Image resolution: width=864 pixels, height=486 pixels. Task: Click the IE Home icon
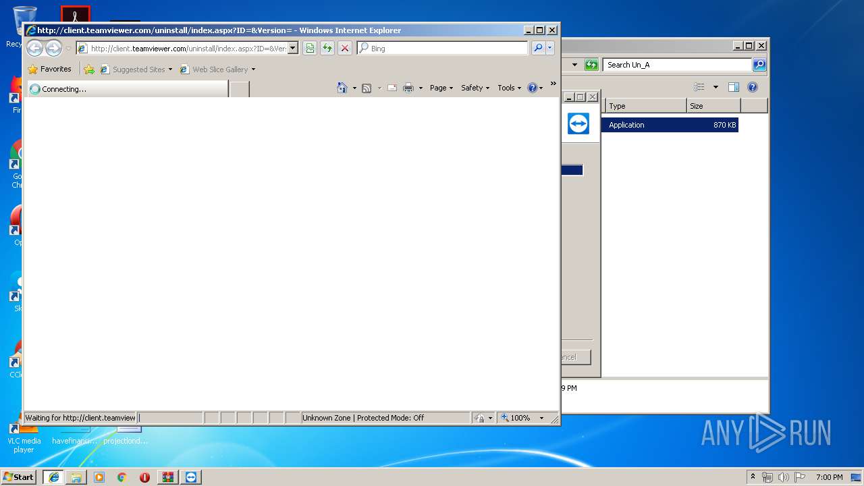(x=342, y=88)
